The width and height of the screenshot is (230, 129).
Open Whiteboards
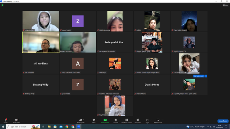pyautogui.click(x=158, y=121)
